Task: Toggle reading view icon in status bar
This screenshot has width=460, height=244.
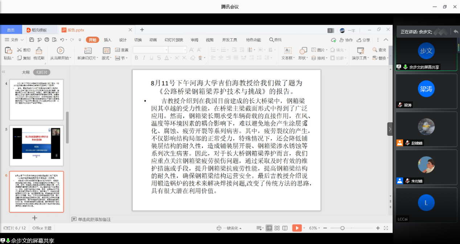Action: pos(285,228)
